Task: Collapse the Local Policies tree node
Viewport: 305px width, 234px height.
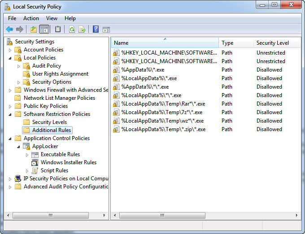Action: (10, 58)
